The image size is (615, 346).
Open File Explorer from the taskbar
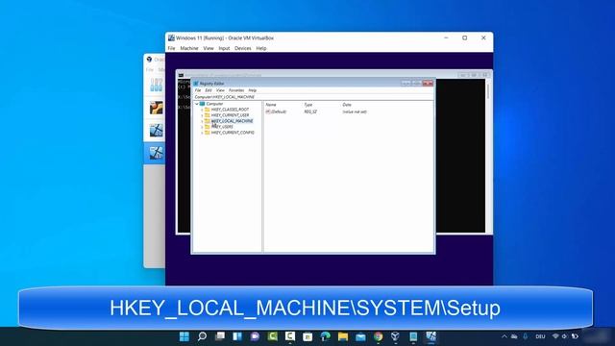click(343, 336)
